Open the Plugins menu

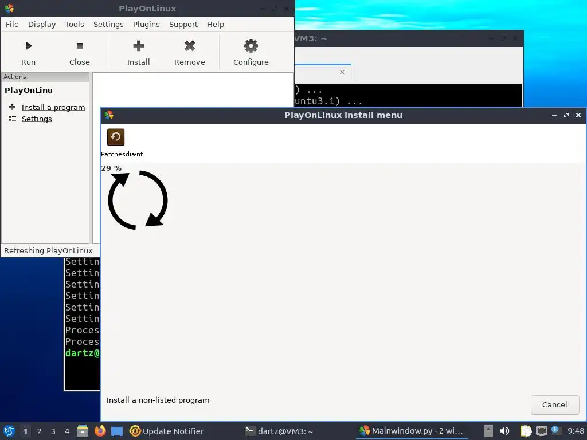[146, 24]
